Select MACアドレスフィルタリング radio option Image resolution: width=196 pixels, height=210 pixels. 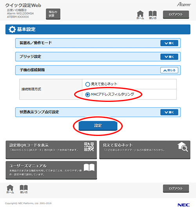[x=87, y=94]
